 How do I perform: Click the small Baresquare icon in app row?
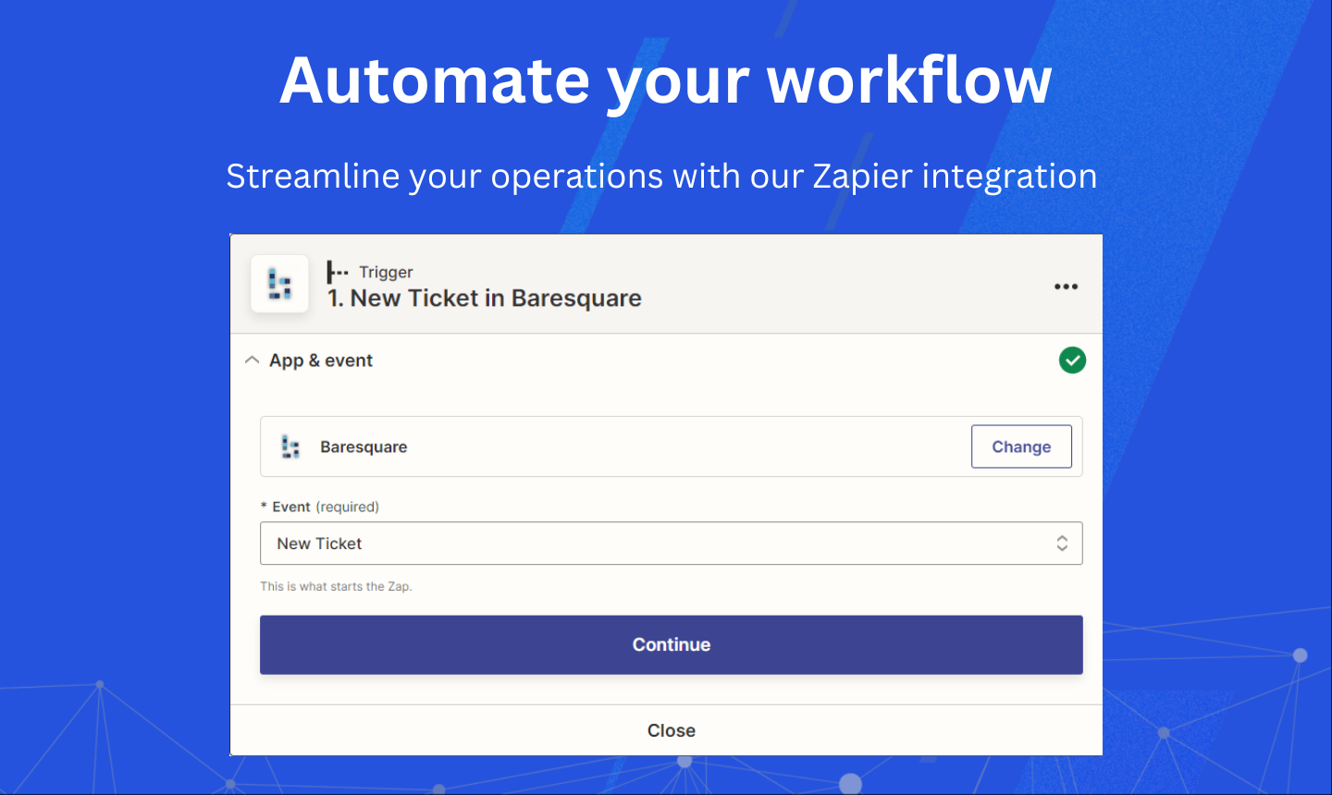tap(290, 446)
